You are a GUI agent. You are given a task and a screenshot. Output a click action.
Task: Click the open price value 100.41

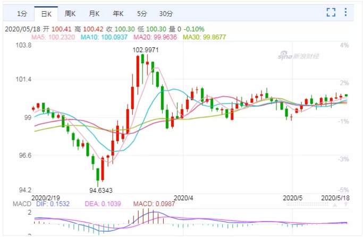coord(62,29)
